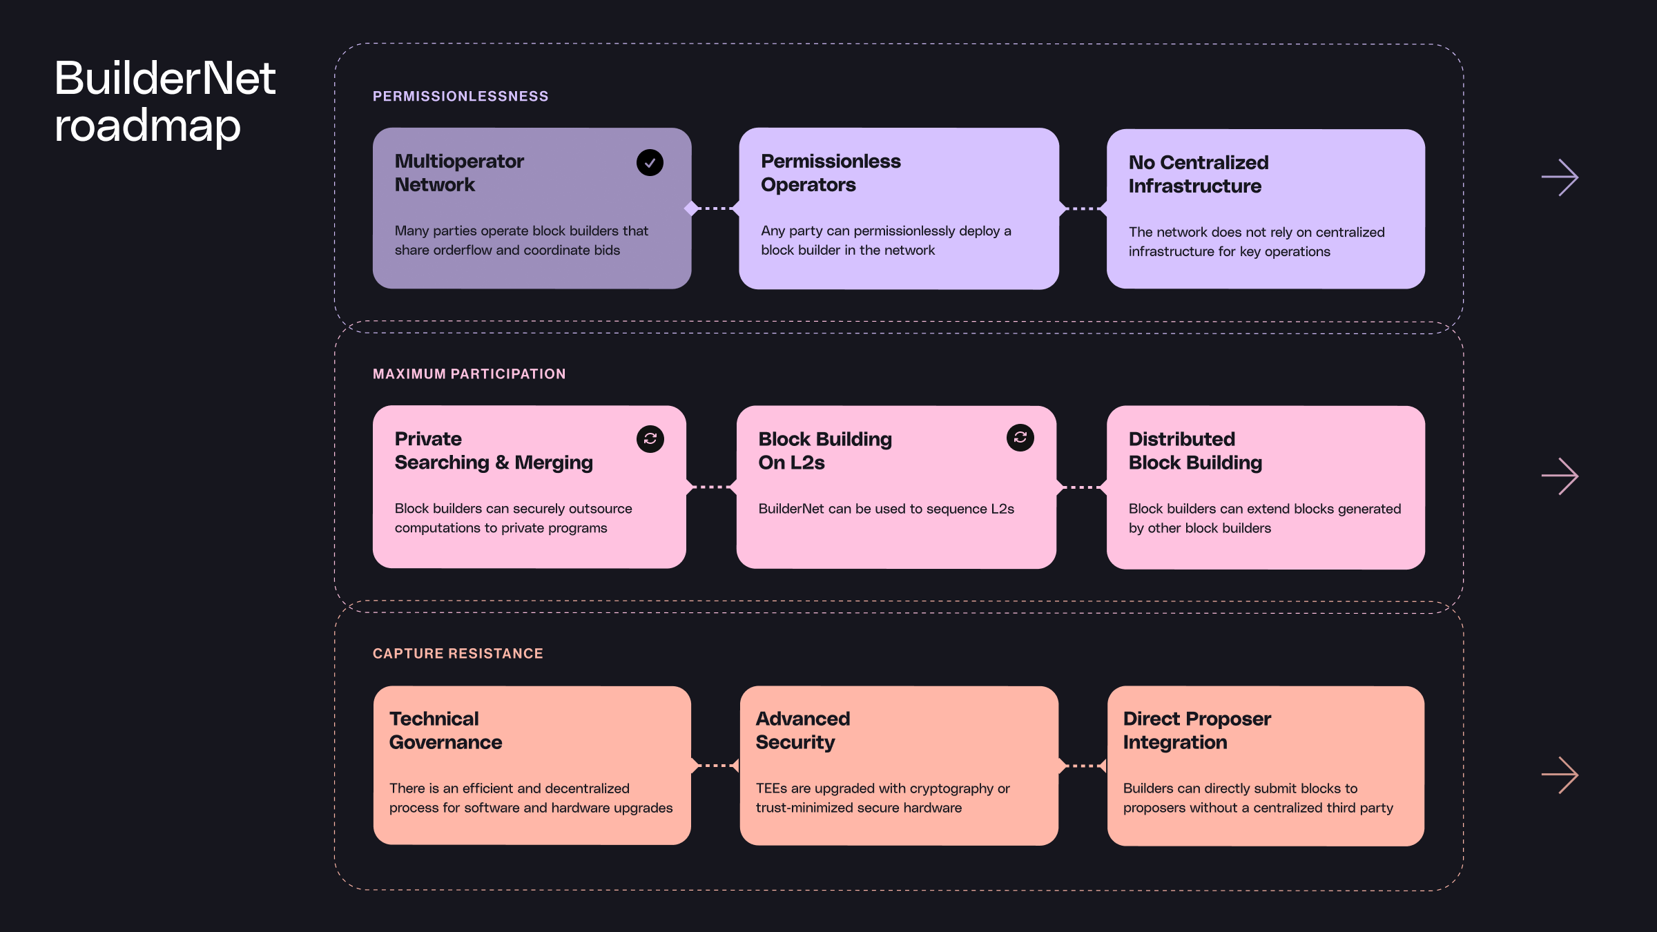Viewport: 1657px width, 932px height.
Task: Click the arrow icon navigating Maximum Participation section
Action: [1559, 476]
